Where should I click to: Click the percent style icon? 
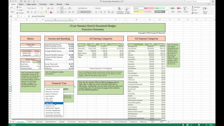[101, 12]
